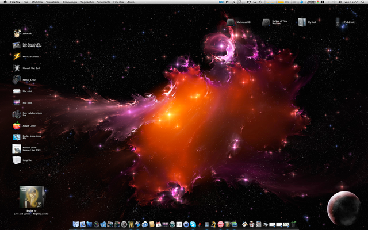The height and width of the screenshot is (230, 368).
Task: Open the Album Cover desktop item
Action: point(17,125)
